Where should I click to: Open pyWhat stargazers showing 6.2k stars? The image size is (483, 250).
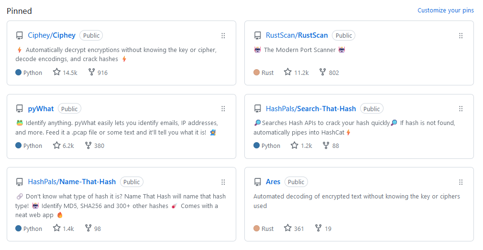[64, 146]
